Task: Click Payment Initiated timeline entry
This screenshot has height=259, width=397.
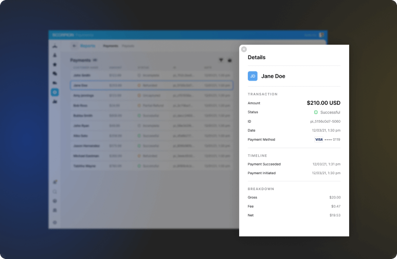Action: pos(294,173)
